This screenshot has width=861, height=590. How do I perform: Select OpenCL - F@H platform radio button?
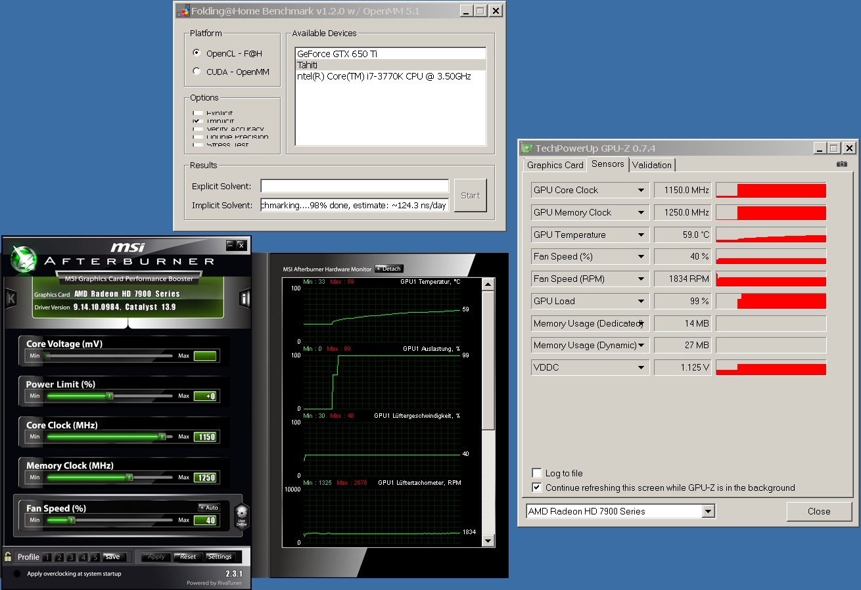[197, 53]
